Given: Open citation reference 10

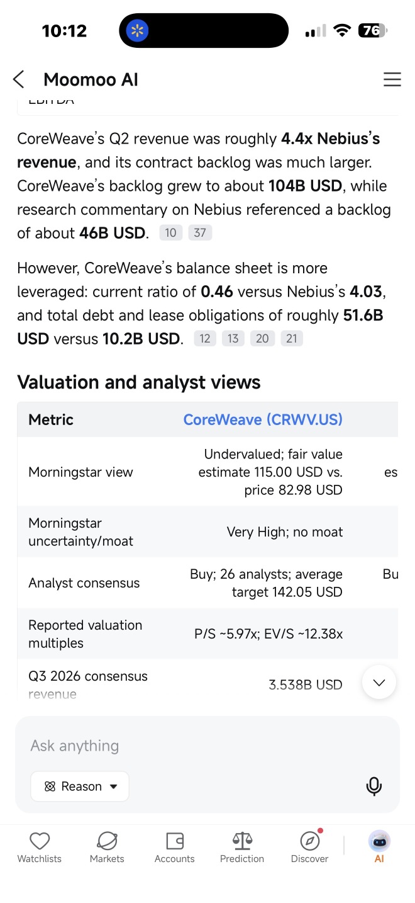Looking at the screenshot, I should coord(170,233).
